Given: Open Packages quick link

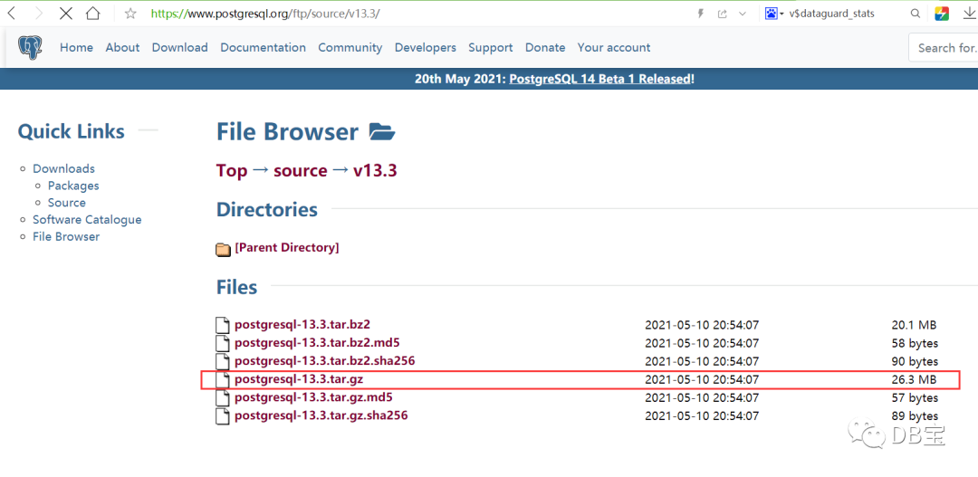Looking at the screenshot, I should tap(73, 186).
